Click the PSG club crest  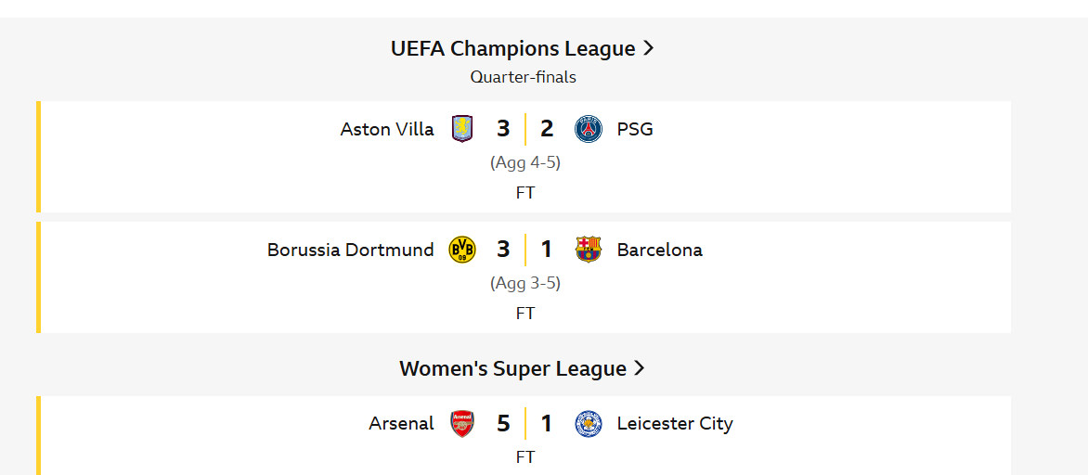[x=589, y=129]
